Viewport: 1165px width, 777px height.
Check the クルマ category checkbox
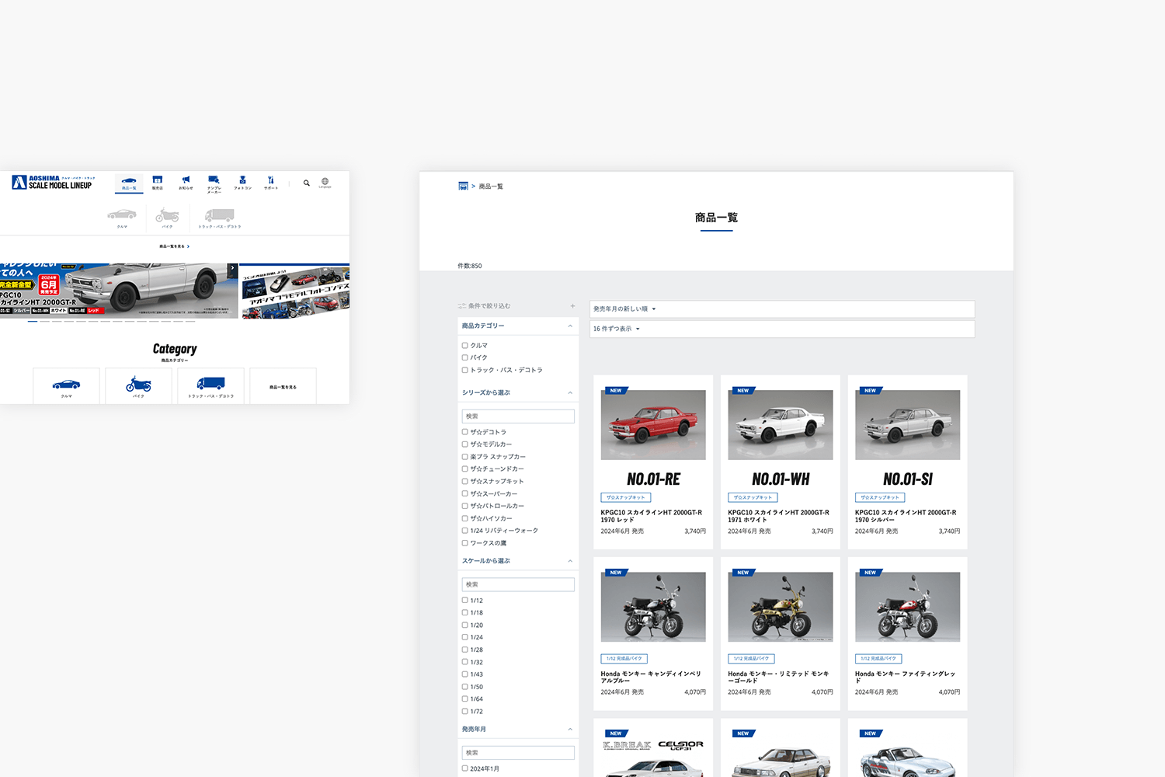[464, 346]
